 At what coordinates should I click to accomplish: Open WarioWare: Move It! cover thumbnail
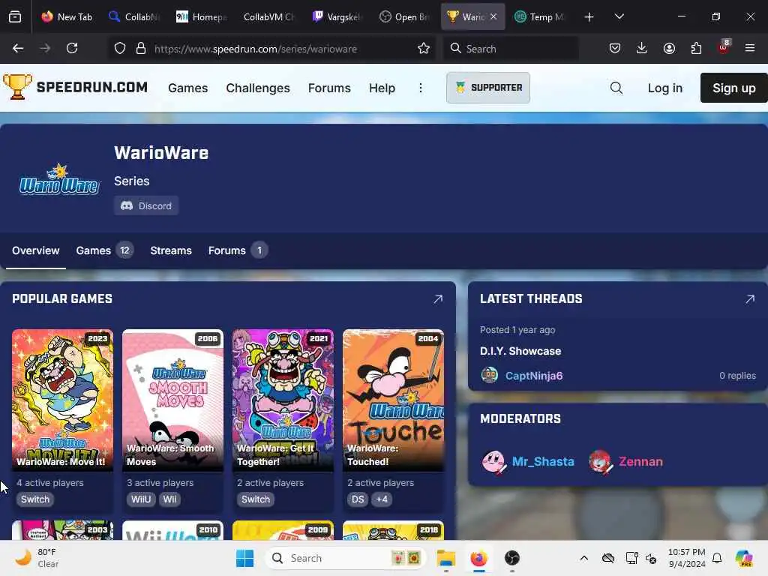coord(63,400)
